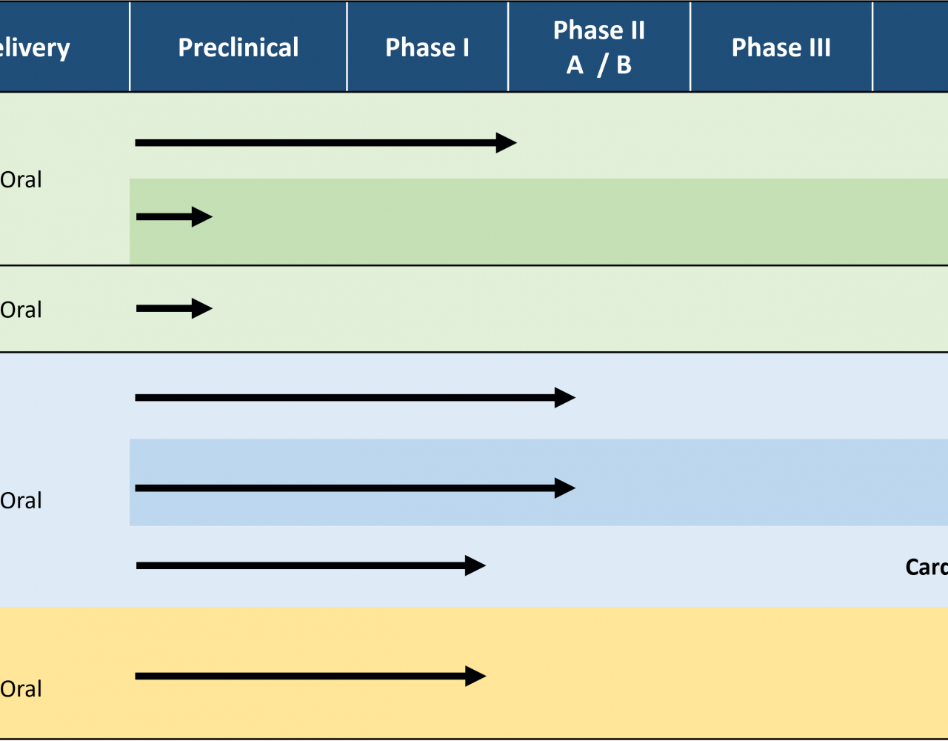Click the Oral label in the yellow row

click(x=21, y=688)
